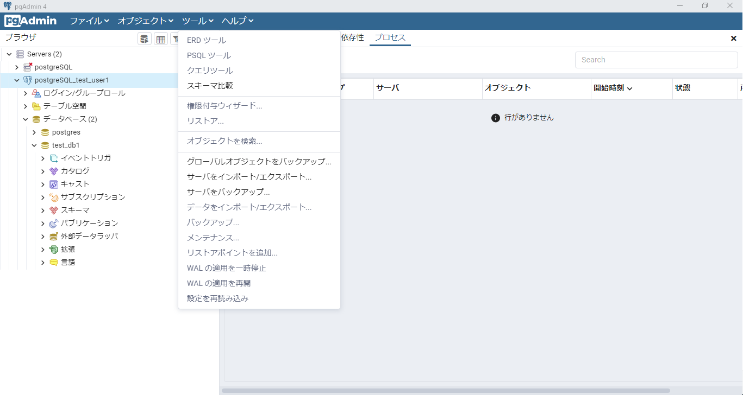The image size is (743, 395).
Task: Select データをインポート/エクスポート... menu entry
Action: [x=259, y=207]
